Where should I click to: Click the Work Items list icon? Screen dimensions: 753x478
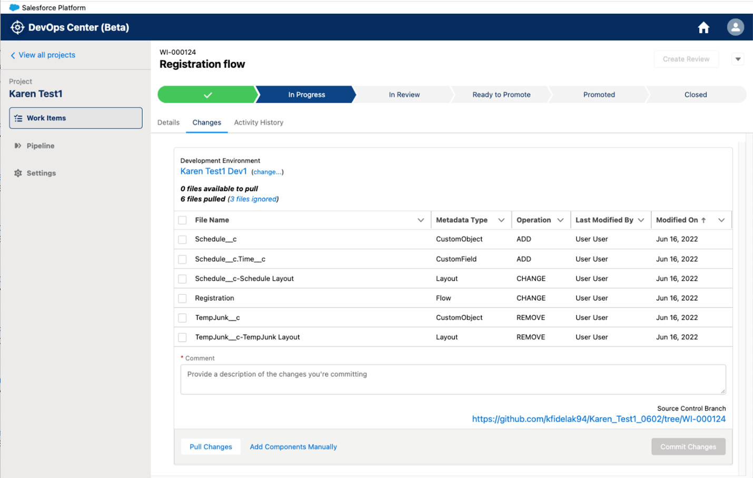[18, 118]
